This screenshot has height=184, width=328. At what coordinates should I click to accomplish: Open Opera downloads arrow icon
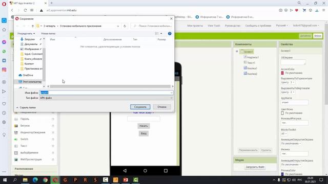pyautogui.click(x=317, y=10)
